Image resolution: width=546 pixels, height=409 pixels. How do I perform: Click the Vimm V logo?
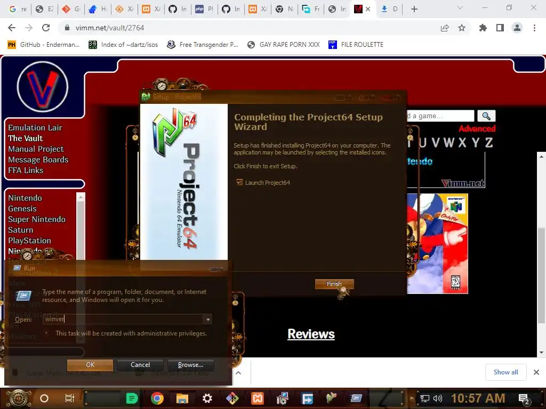pyautogui.click(x=43, y=87)
